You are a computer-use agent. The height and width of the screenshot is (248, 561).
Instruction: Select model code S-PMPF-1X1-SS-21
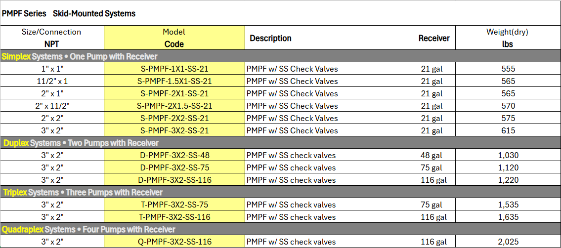point(174,69)
